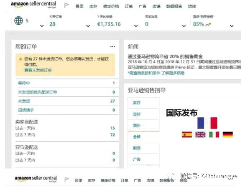Viewport: 245px width, 187px height.
Task: Open the 订单 menu in top navigation
Action: pos(129,6)
